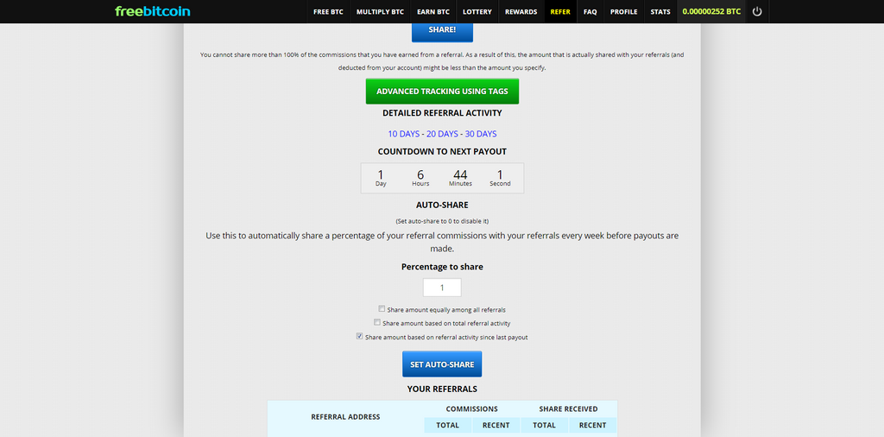The image size is (884, 437).
Task: Click RECENT under COMMISSIONS
Action: pyautogui.click(x=496, y=425)
